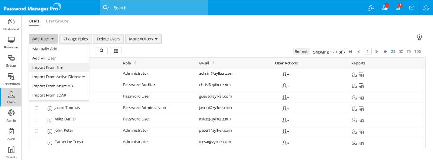433x160 pixels.
Task: Open User Actions menu for chris@zylker.com
Action: pos(285,86)
